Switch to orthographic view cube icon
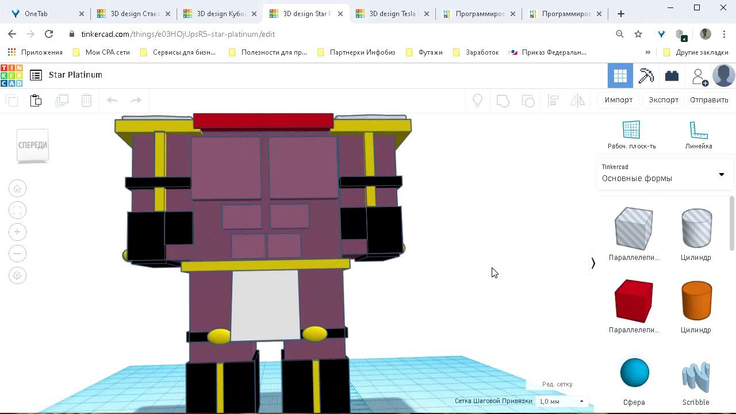This screenshot has height=414, width=736. (17, 275)
